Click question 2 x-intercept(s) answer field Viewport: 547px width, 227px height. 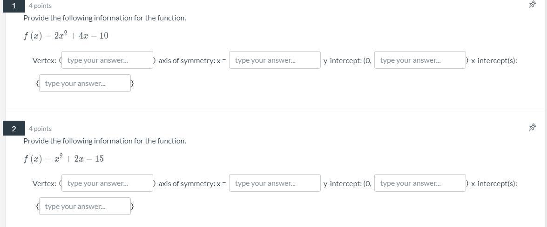[x=85, y=207]
